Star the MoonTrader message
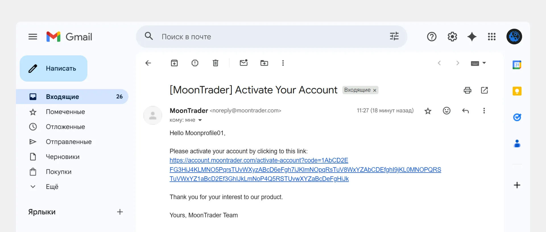The image size is (546, 232). click(428, 111)
